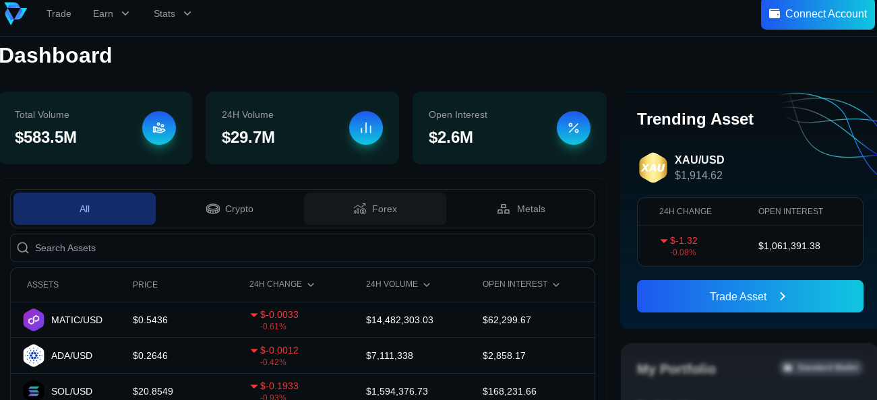
Task: Switch to the Metals tab
Action: coord(520,209)
